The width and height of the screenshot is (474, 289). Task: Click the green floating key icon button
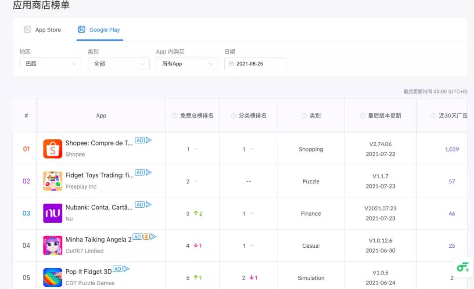[x=463, y=267]
